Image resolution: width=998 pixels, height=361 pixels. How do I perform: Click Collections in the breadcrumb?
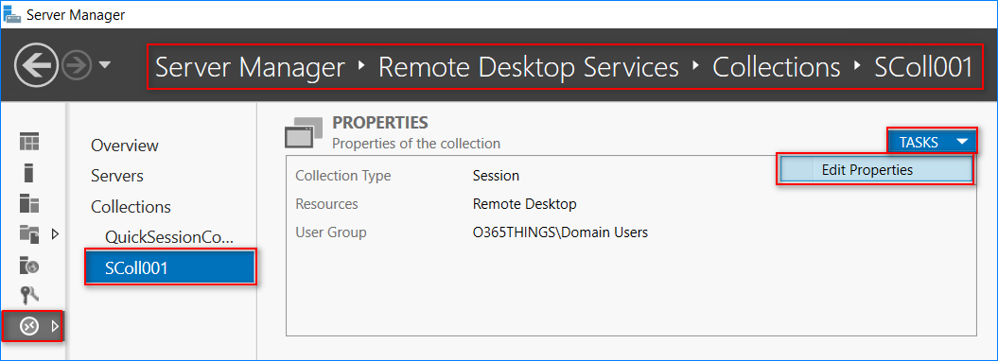pyautogui.click(x=776, y=67)
